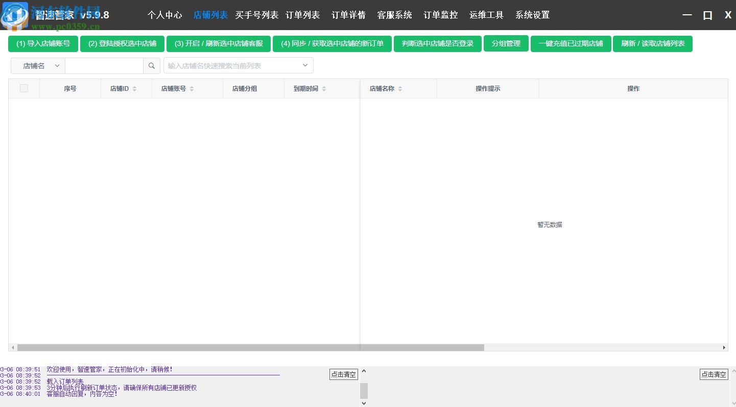Screen dimensions: 736x407
Task: Sort the table by 店铺名称 column
Action: [399, 88]
